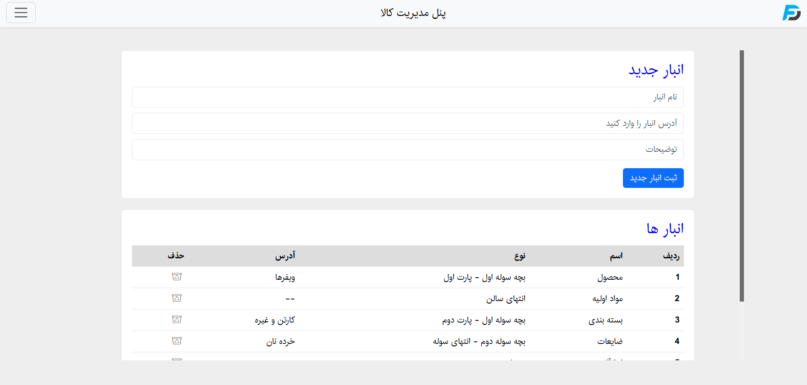Delete the مواد اولیه warehouse row
The image size is (807, 385).
coord(177,298)
